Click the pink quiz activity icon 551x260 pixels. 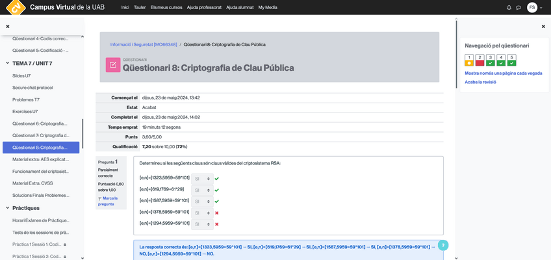click(113, 65)
